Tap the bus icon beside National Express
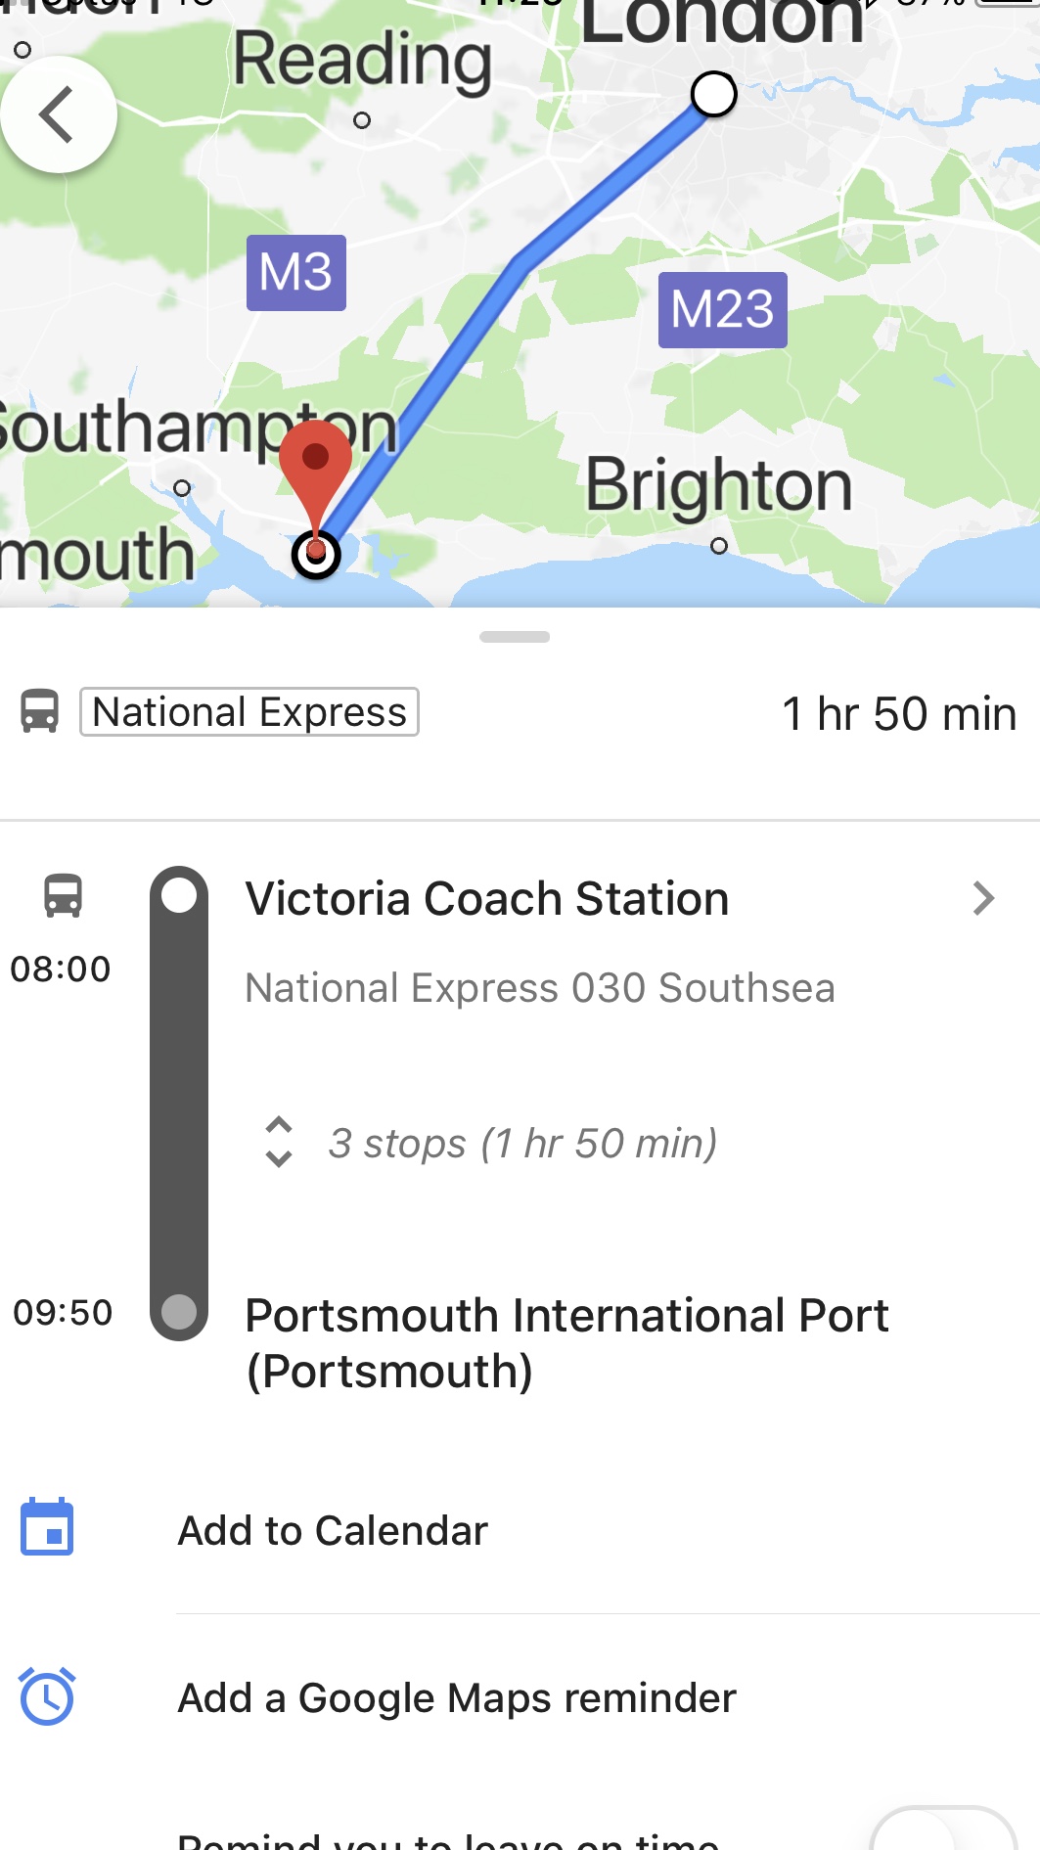Viewport: 1040px width, 1850px height. (x=40, y=711)
